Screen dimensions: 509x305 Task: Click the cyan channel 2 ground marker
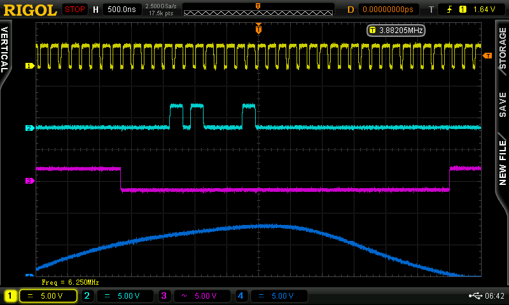tap(30, 128)
